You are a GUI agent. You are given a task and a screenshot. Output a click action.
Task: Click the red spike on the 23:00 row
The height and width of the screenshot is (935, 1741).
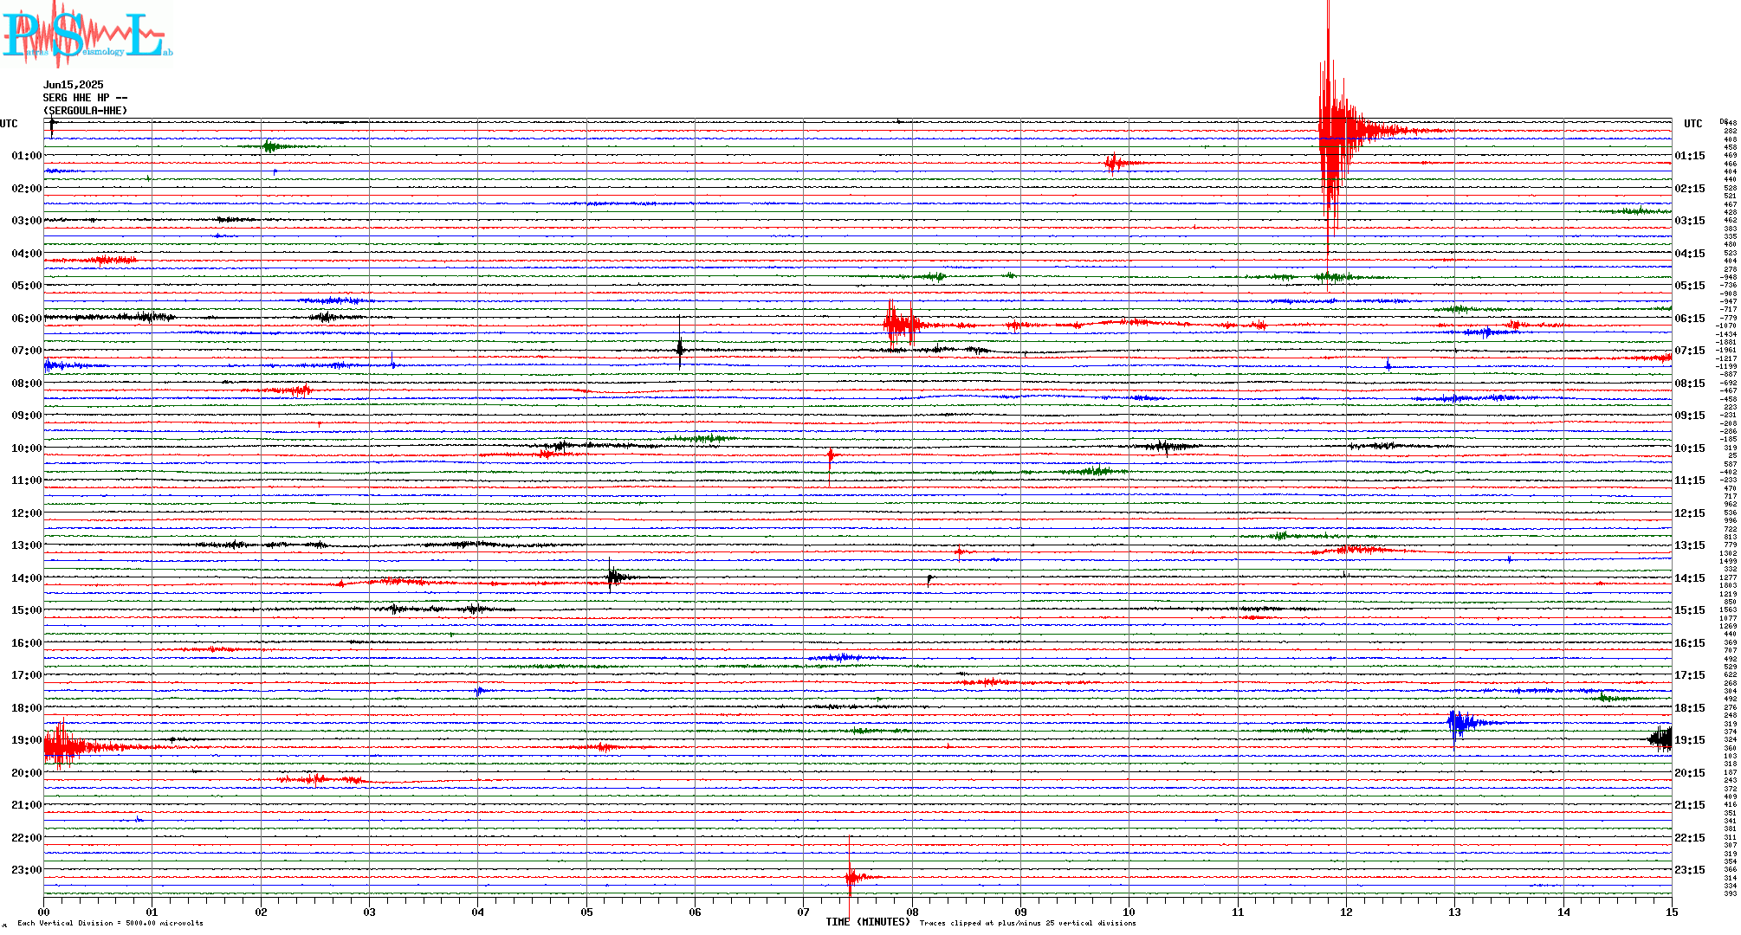(851, 876)
